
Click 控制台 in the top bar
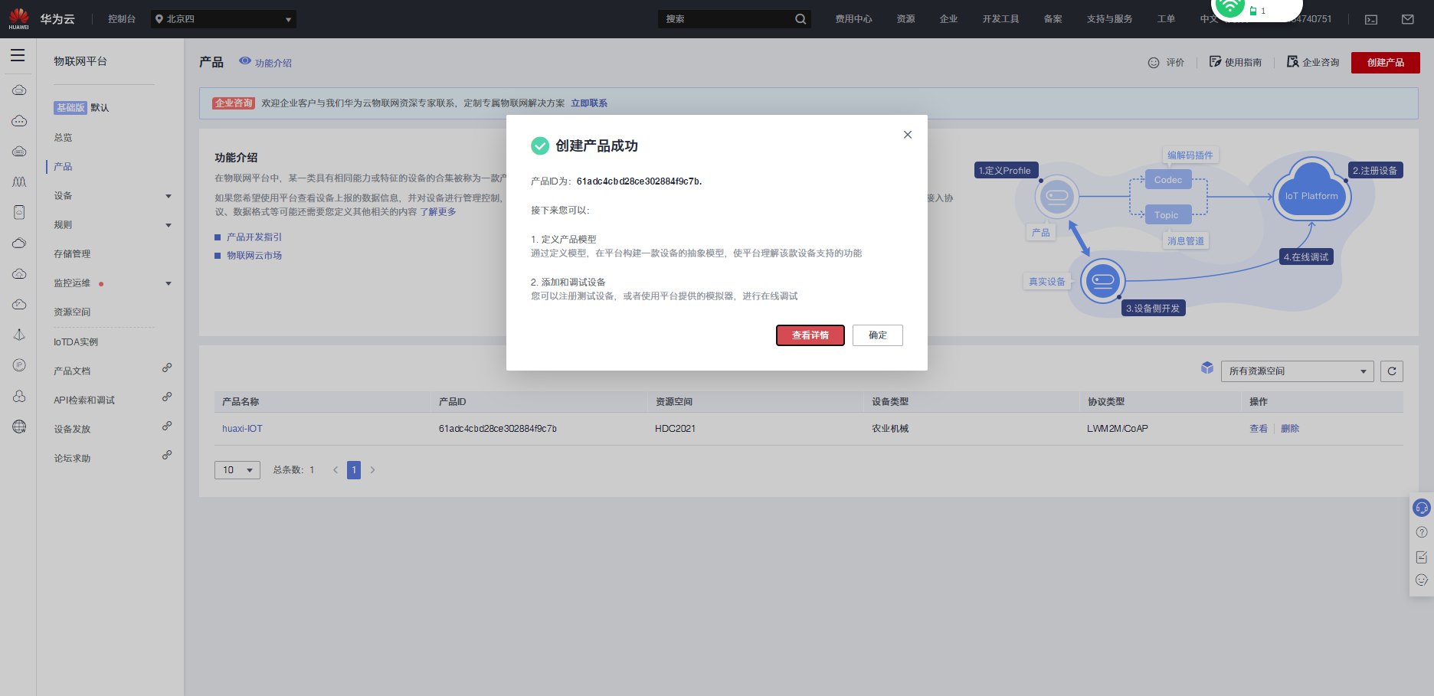[122, 19]
